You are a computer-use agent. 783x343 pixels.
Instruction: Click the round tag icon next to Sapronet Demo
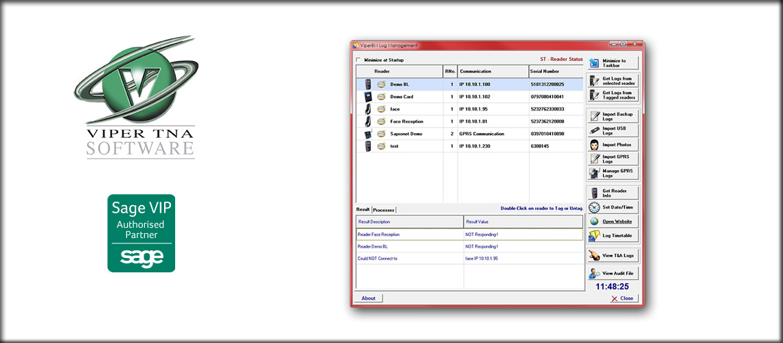pos(381,134)
